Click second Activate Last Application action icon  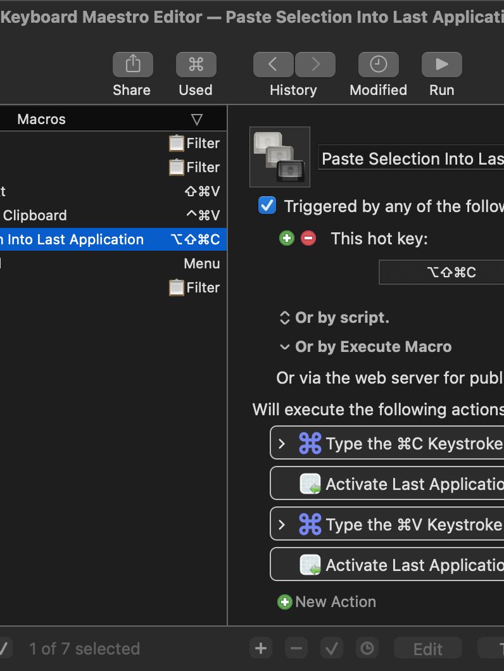coord(310,565)
